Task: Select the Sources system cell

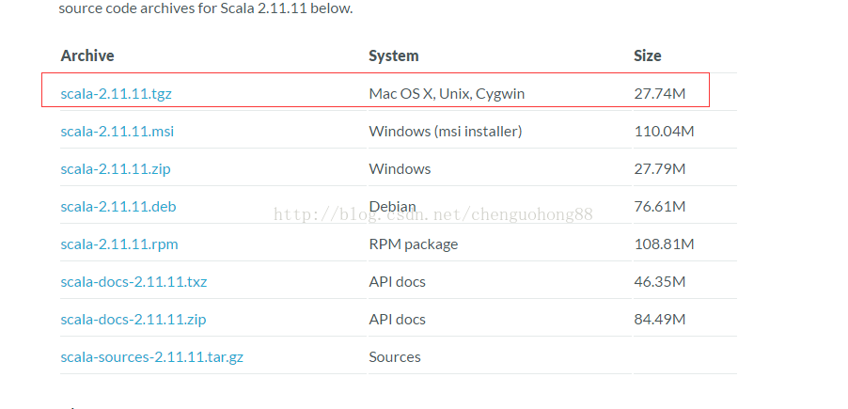Action: click(x=395, y=357)
